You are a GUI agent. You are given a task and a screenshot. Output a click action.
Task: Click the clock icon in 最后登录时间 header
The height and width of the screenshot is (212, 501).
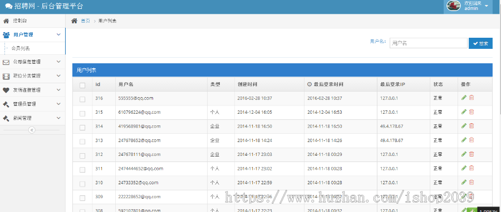coord(310,84)
